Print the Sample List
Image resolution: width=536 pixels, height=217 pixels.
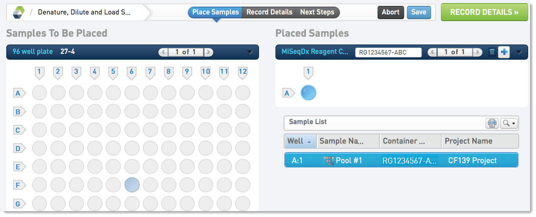(x=492, y=123)
